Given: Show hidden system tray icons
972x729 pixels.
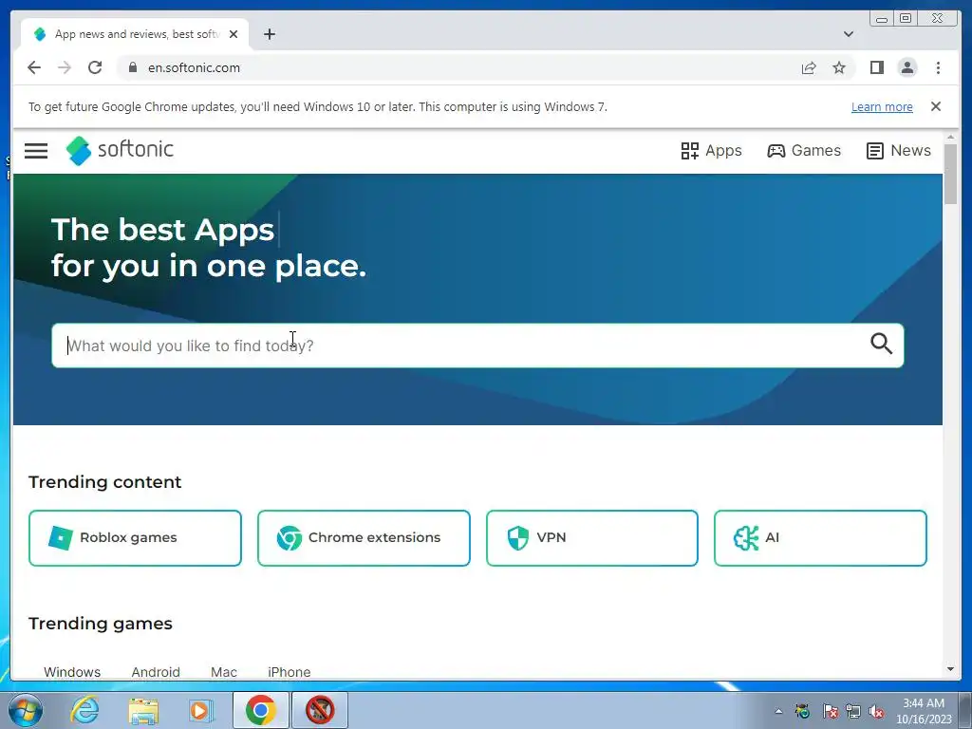Looking at the screenshot, I should tap(778, 711).
